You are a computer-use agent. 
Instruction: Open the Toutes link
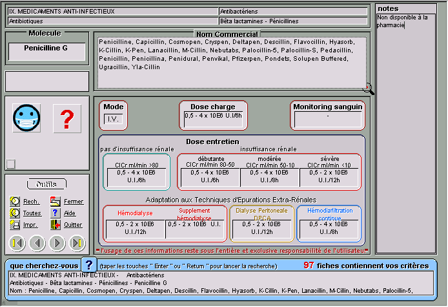click(x=32, y=213)
